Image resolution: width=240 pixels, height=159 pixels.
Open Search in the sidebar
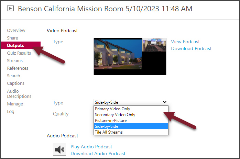click(x=13, y=76)
